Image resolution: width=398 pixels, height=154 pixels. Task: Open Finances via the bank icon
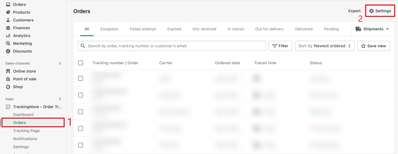(8, 28)
